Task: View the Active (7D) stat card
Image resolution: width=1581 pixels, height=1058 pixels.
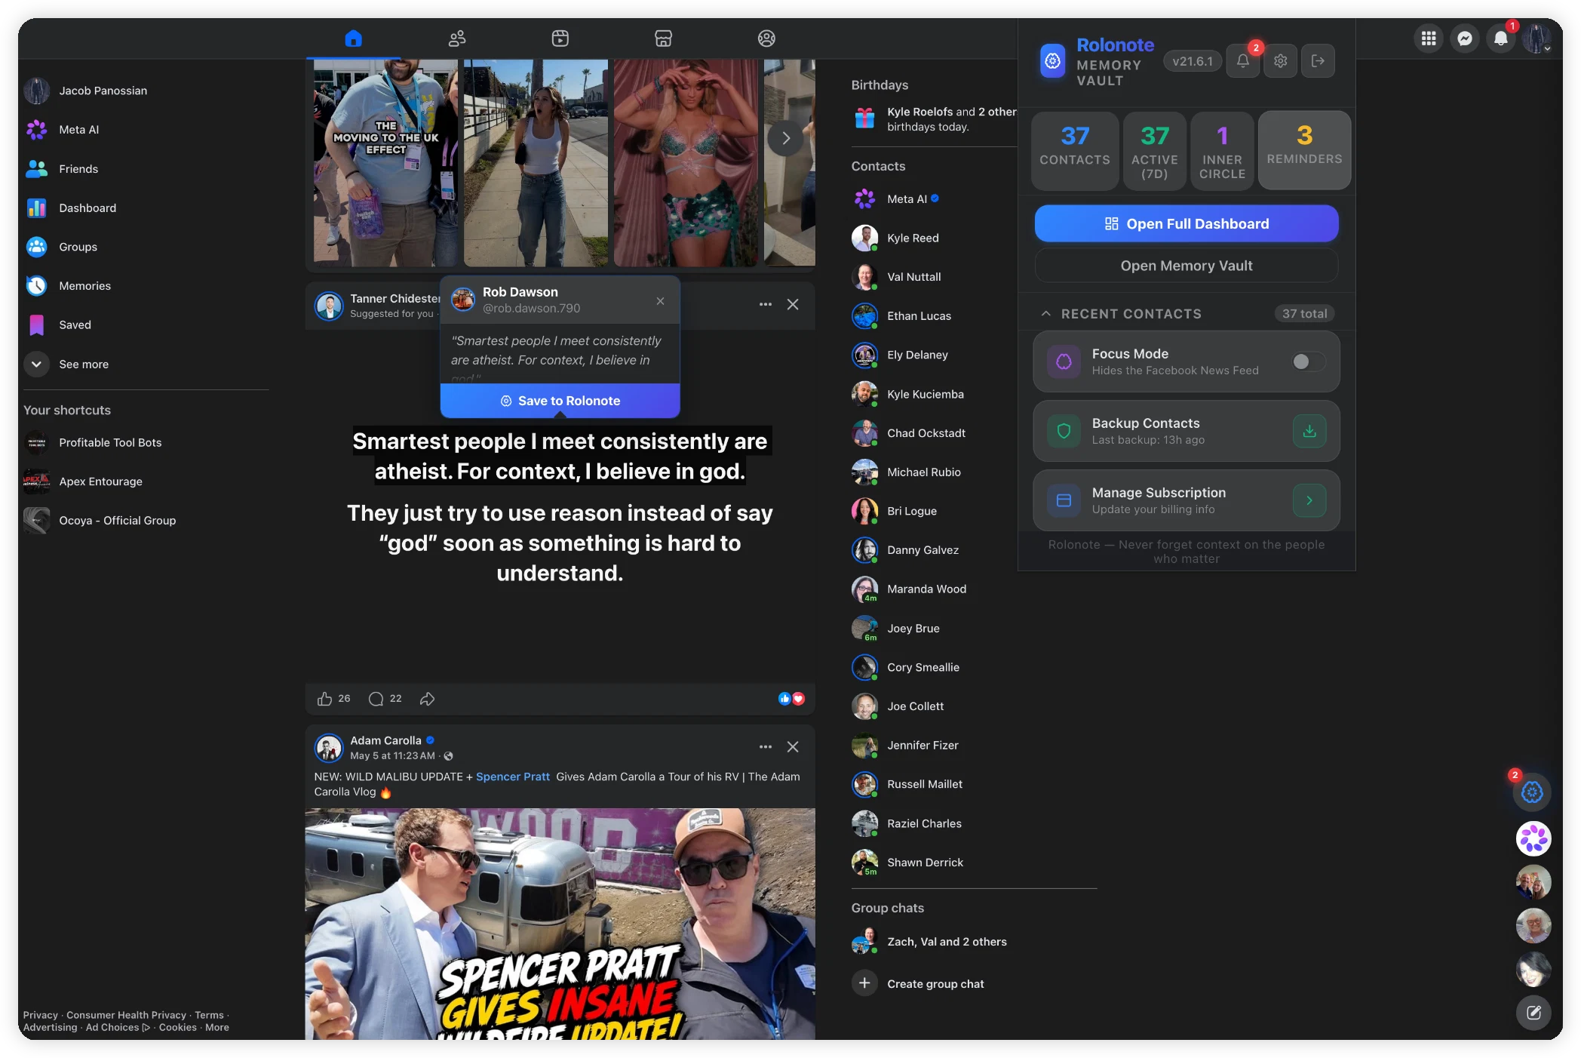Action: (x=1155, y=150)
